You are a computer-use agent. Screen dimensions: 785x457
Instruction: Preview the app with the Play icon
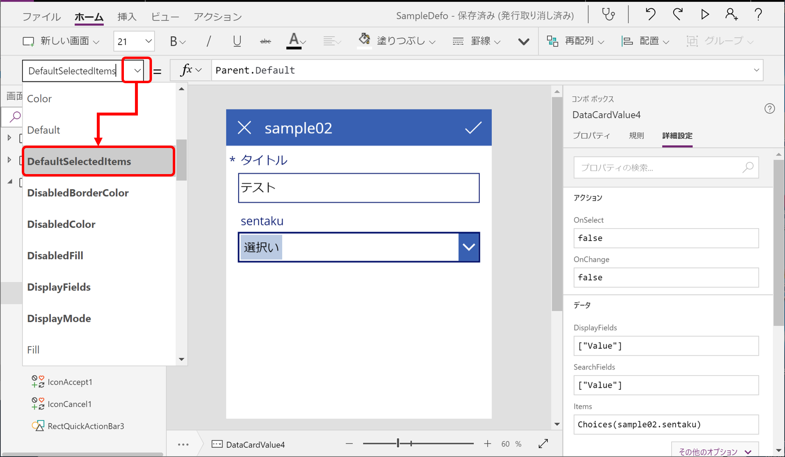point(705,15)
